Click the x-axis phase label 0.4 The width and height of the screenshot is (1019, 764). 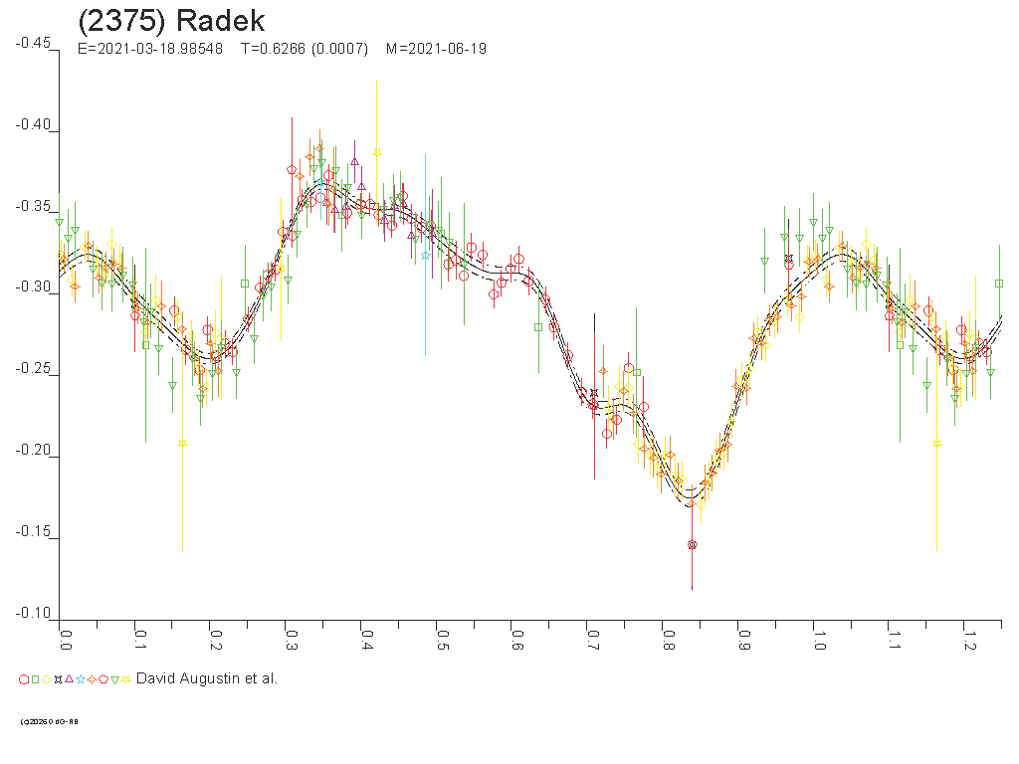coord(366,641)
